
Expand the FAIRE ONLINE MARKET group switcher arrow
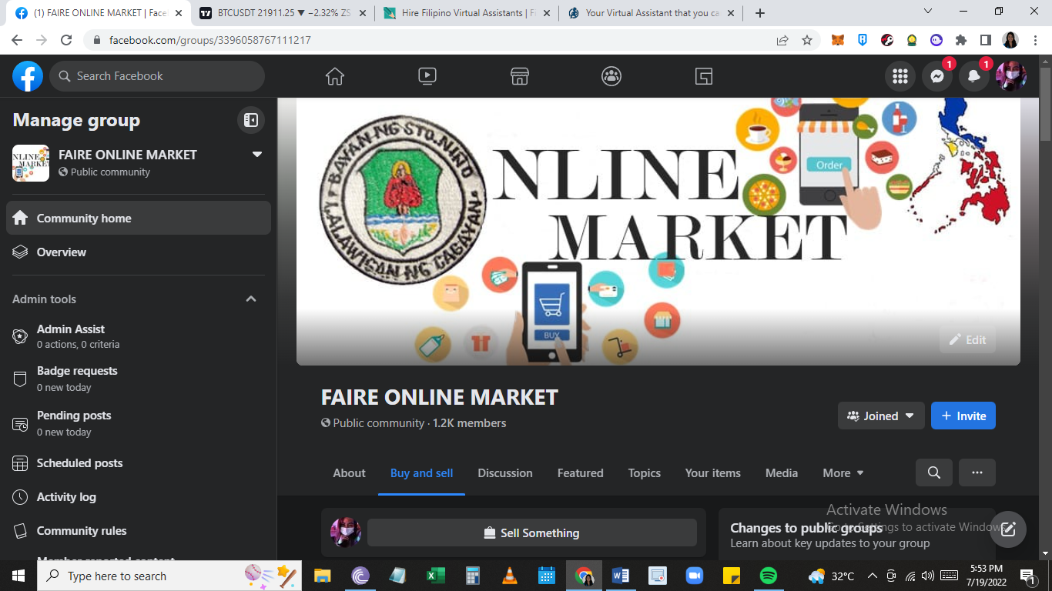[257, 154]
